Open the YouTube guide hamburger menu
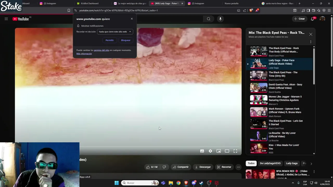This screenshot has width=333, height=187. click(6, 19)
